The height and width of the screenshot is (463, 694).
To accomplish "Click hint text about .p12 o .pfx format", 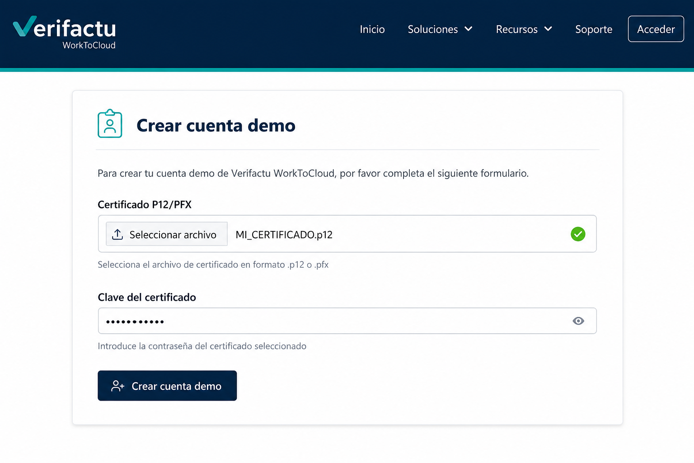I will tap(213, 265).
